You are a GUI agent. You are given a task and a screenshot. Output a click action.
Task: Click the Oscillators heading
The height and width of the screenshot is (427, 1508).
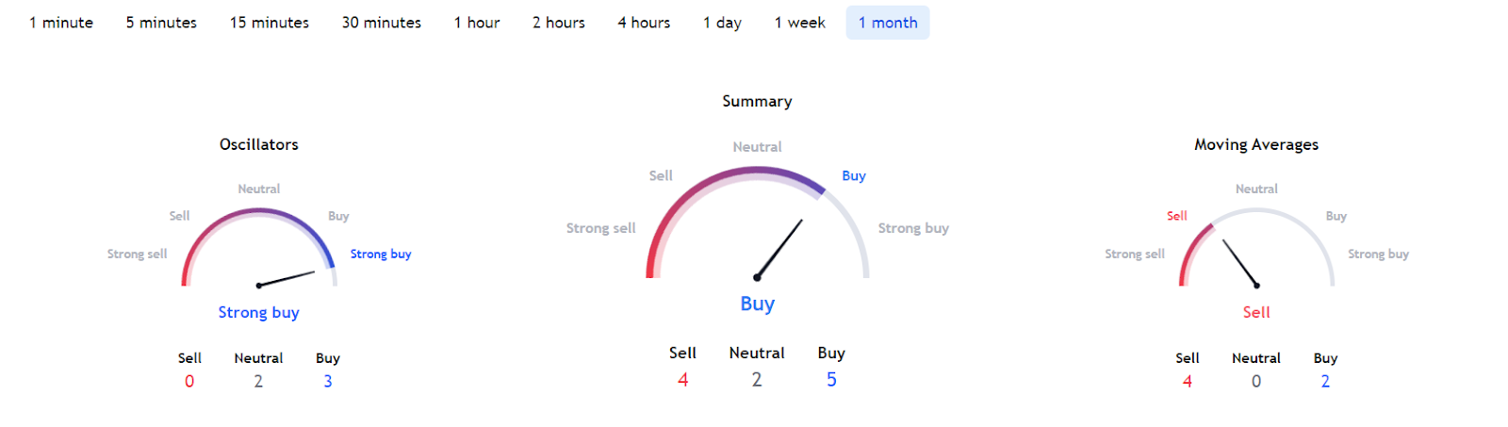pyautogui.click(x=259, y=144)
